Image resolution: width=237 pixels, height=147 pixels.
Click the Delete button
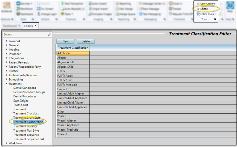coord(86,42)
